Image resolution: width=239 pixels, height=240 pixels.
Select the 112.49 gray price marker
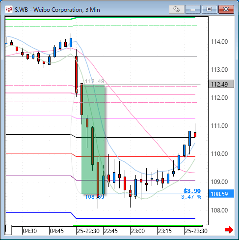(x=221, y=84)
